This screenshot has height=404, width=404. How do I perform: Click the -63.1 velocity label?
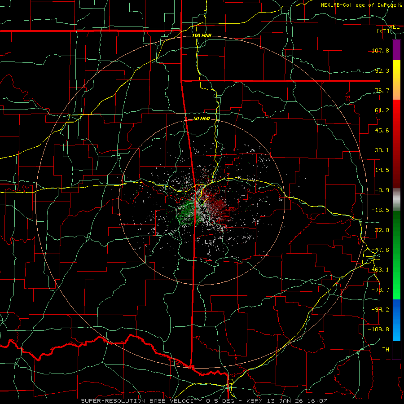tap(380, 270)
